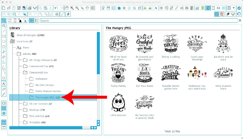Image resolution: width=243 pixels, height=139 pixels.
Task: Select the Eraser tool in left toolbar
Action: [4, 89]
